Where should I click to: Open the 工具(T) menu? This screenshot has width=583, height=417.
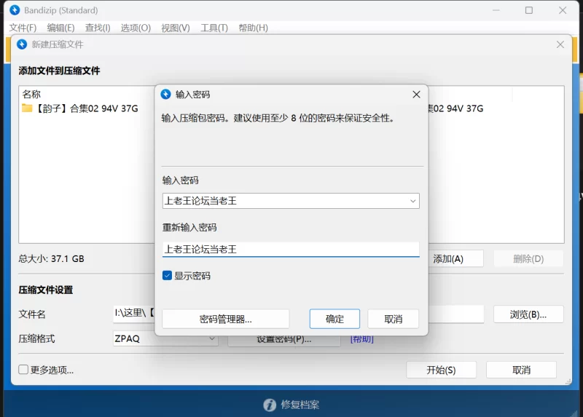click(x=214, y=28)
